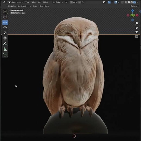Switch to Wireframe viewport shading
The height and width of the screenshot is (141, 141).
click(x=126, y=2)
